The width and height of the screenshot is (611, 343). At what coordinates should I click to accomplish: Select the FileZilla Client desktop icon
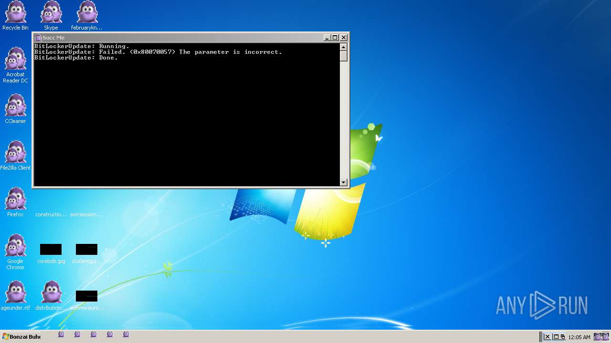tap(15, 155)
